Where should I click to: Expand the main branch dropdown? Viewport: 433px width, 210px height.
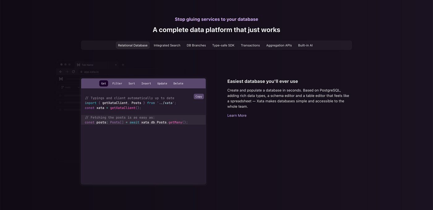point(78,87)
